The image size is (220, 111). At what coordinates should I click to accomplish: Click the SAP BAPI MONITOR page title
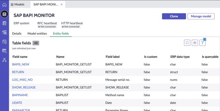click(x=34, y=15)
